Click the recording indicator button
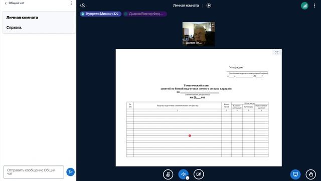 (209, 6)
